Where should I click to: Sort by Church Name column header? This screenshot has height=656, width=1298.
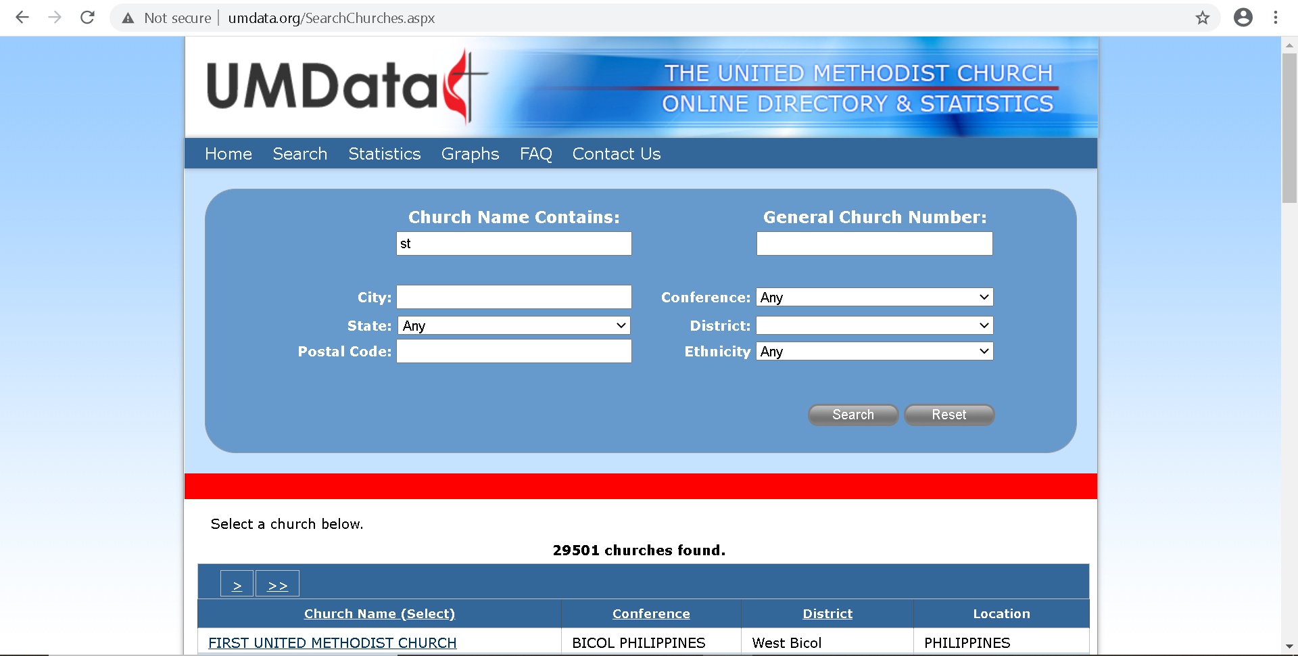tap(379, 614)
